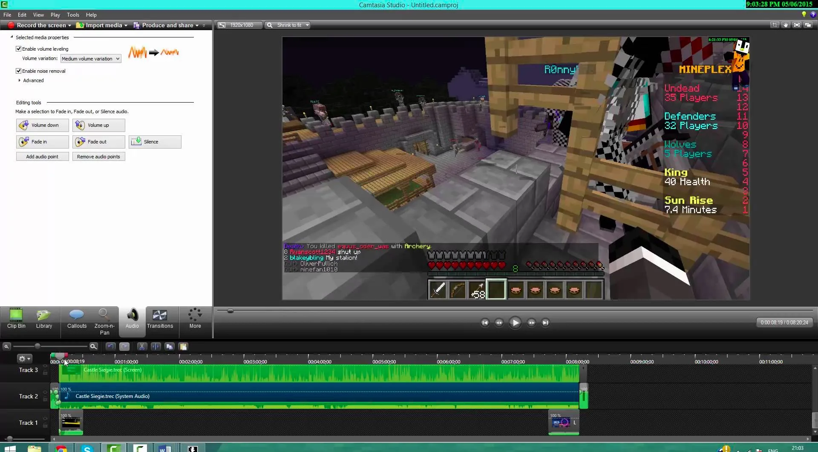The image size is (818, 452).
Task: Select the Callouts tool
Action: pos(76,319)
